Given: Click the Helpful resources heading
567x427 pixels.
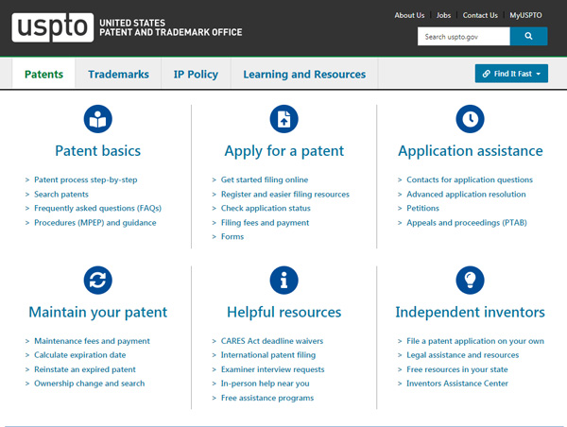Looking at the screenshot, I should coord(283,312).
